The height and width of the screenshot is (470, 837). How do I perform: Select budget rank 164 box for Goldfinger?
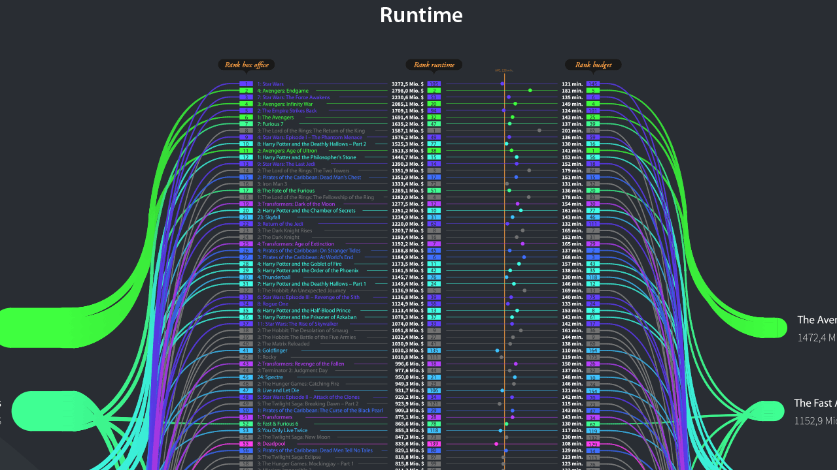click(593, 351)
